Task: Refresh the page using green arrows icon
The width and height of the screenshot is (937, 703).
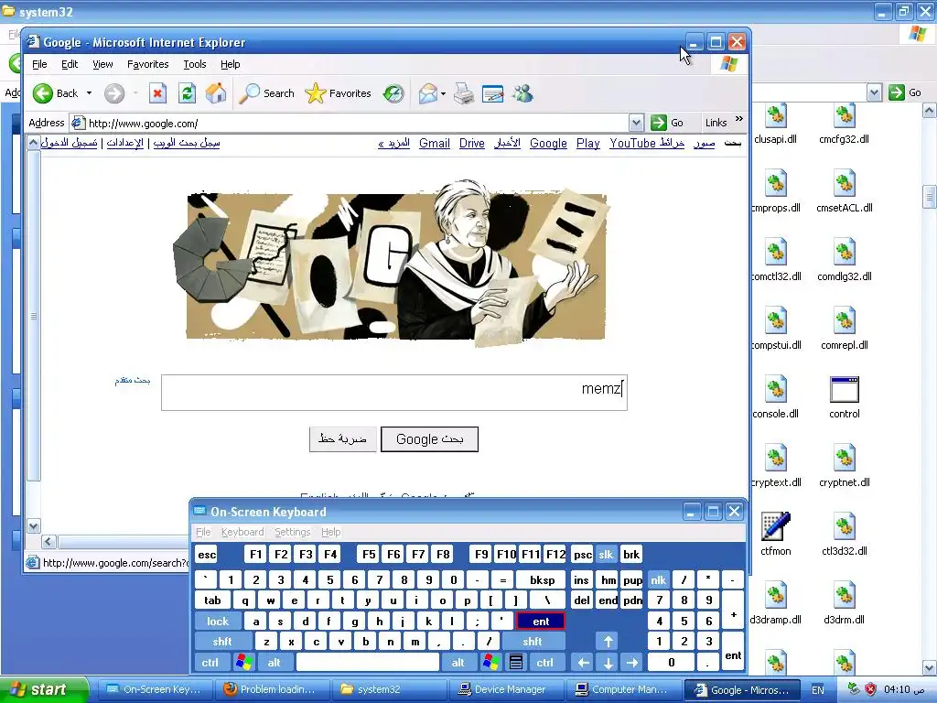Action: pyautogui.click(x=187, y=93)
